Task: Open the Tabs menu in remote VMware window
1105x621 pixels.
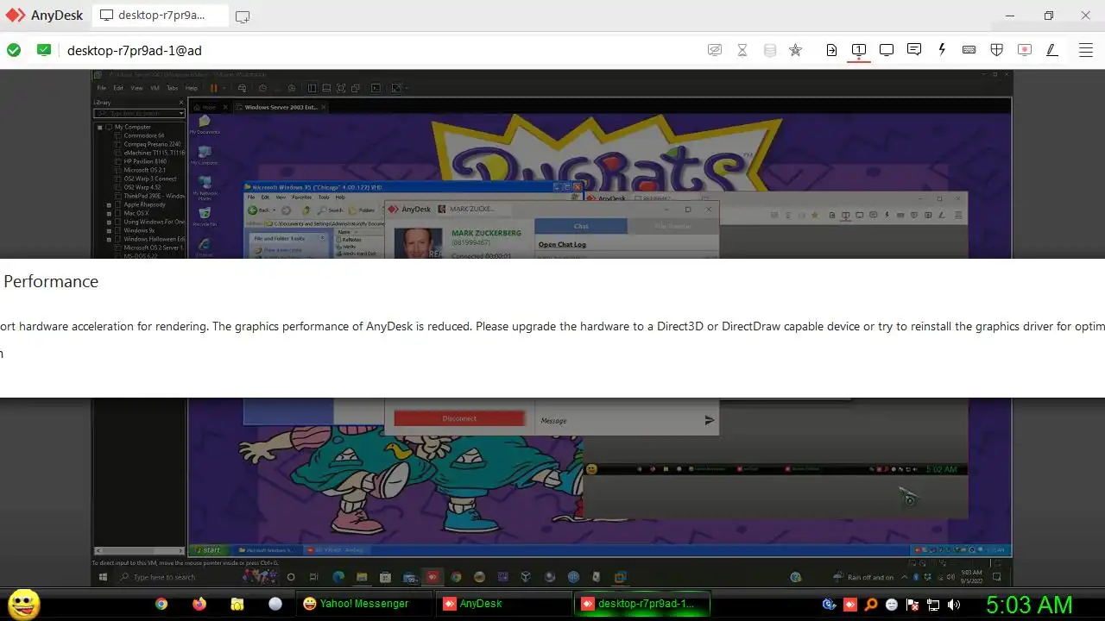Action: [172, 88]
